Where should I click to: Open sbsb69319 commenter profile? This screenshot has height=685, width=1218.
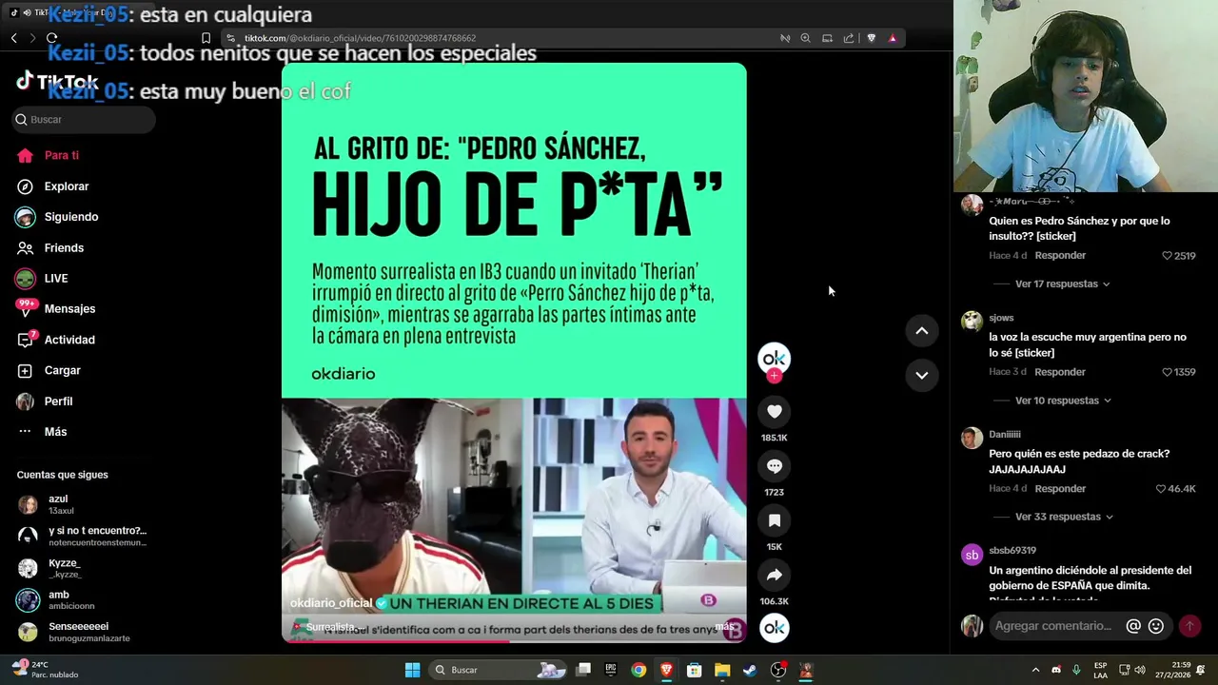1012,551
